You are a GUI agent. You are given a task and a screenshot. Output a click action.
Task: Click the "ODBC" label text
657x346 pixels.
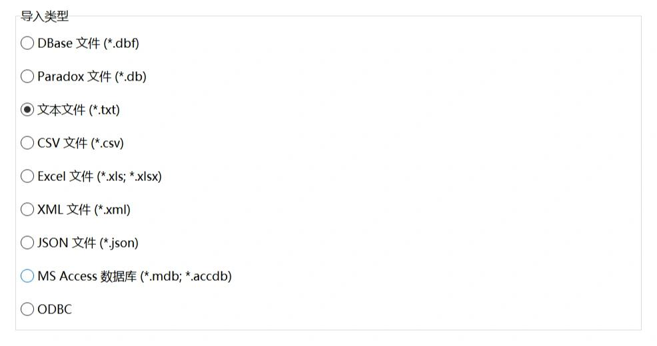pyautogui.click(x=55, y=309)
